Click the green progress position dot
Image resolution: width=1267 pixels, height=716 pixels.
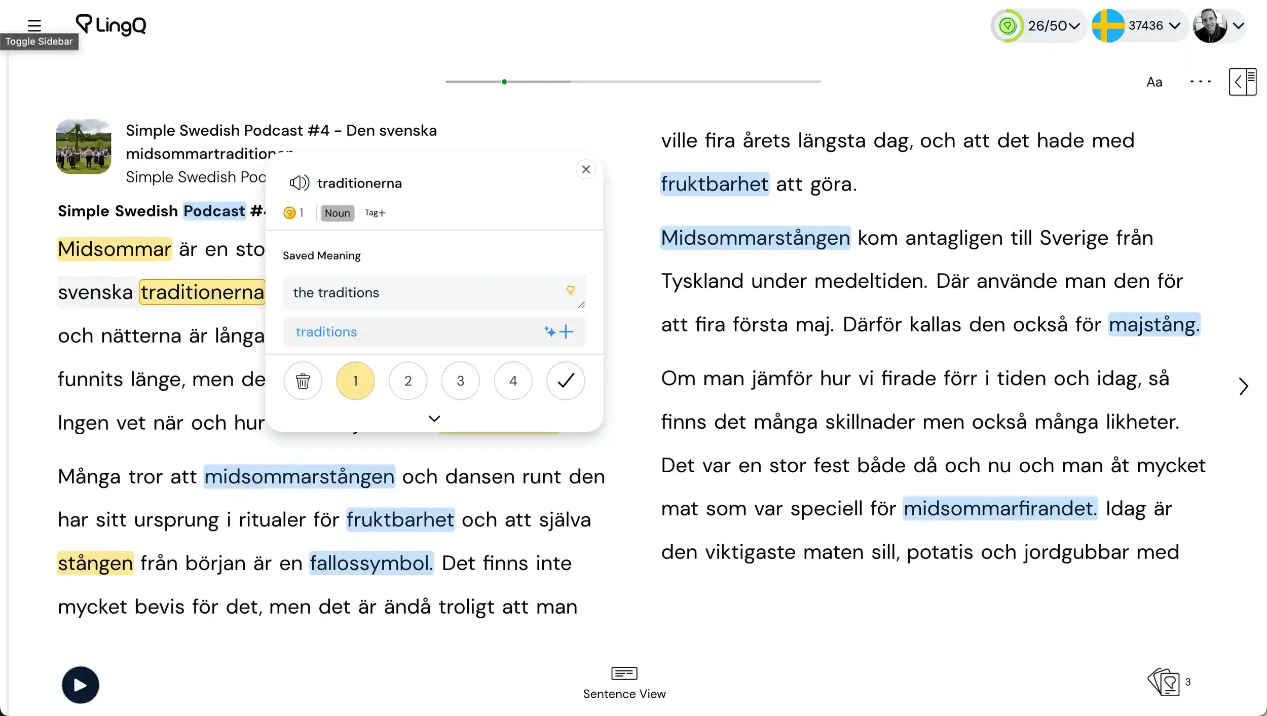[x=504, y=82]
